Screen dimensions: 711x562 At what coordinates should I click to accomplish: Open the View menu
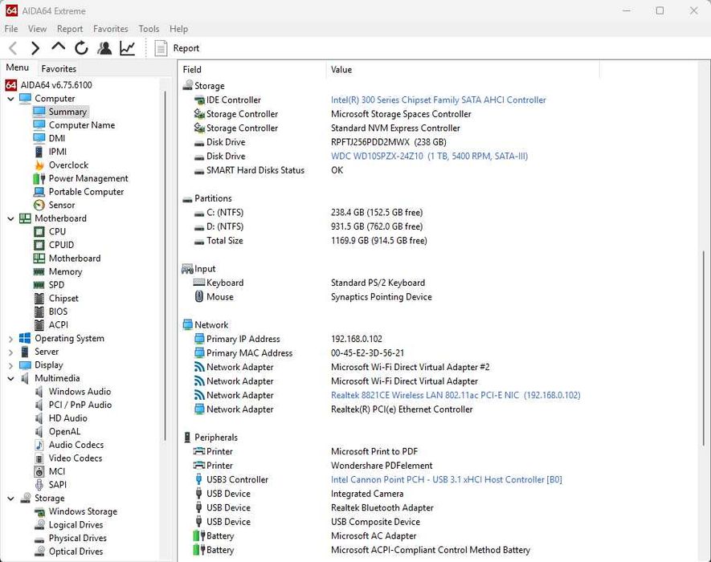click(x=37, y=29)
